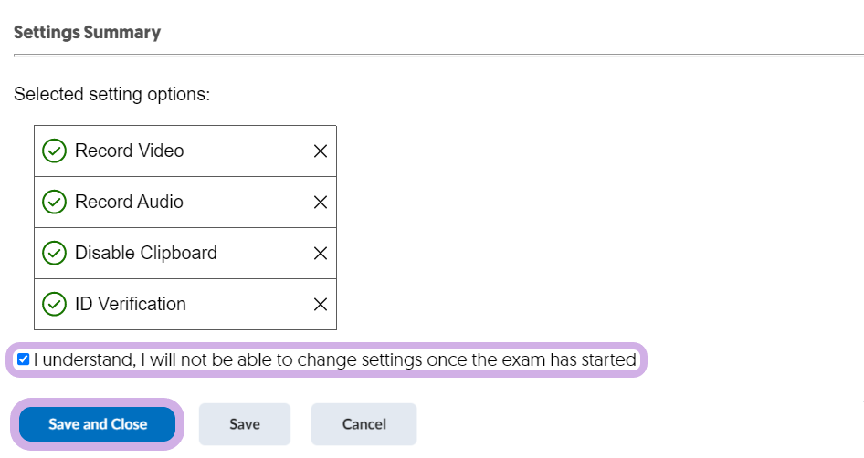The image size is (864, 458).
Task: Click the green checkmark next to Disable Clipboard
Action: coord(54,254)
